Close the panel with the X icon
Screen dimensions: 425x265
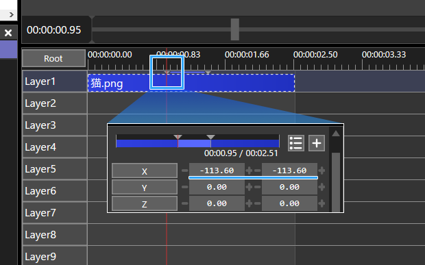click(x=8, y=33)
